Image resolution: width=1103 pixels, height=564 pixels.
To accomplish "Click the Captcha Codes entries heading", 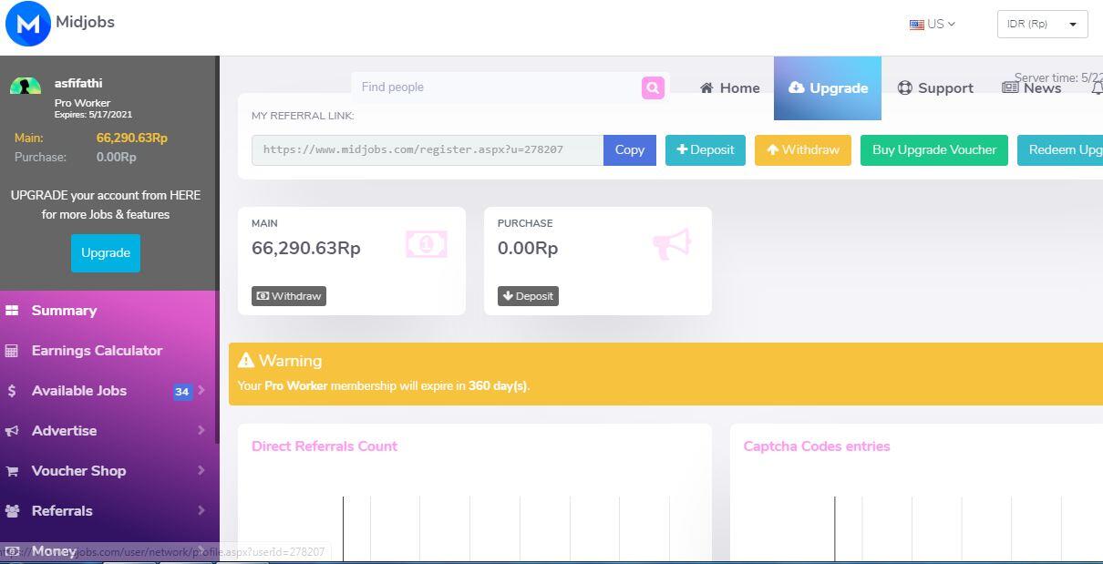I will click(x=817, y=446).
